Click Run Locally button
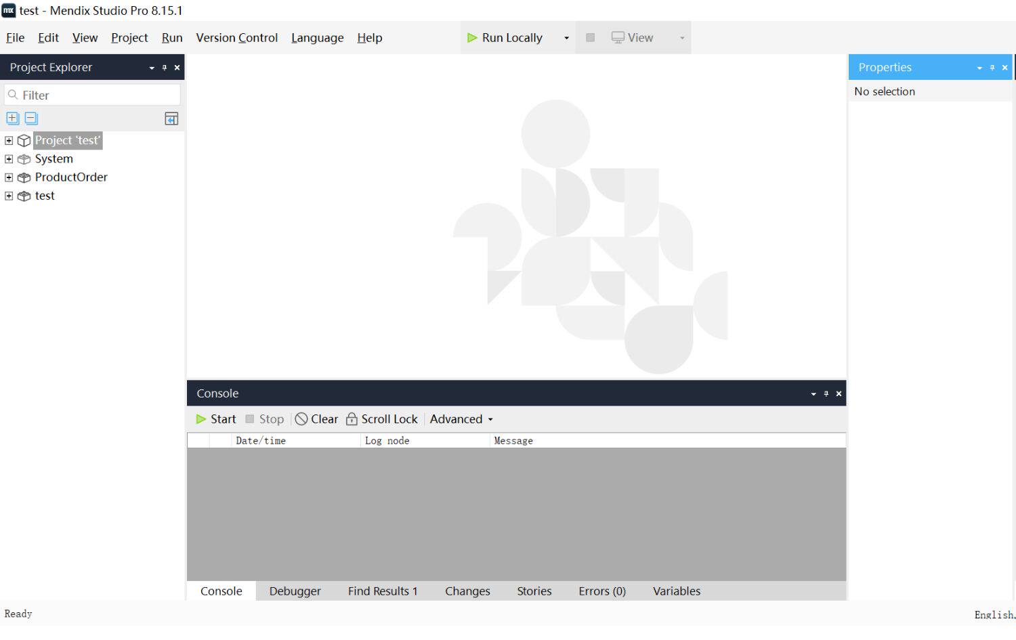Image resolution: width=1016 pixels, height=640 pixels. coord(505,38)
